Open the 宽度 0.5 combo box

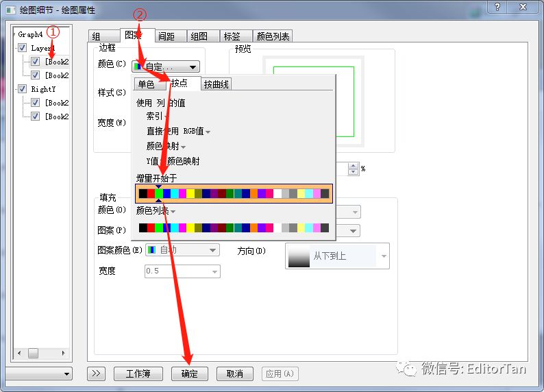point(182,271)
